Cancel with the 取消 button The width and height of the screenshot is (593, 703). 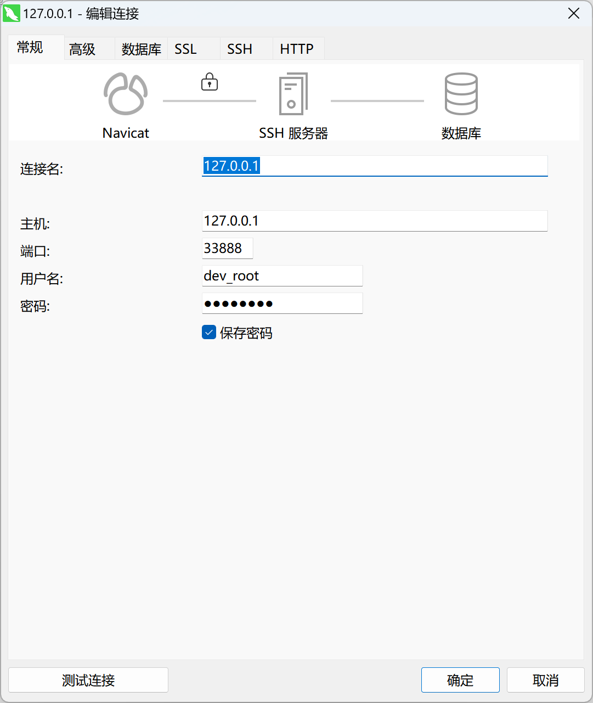tap(545, 680)
